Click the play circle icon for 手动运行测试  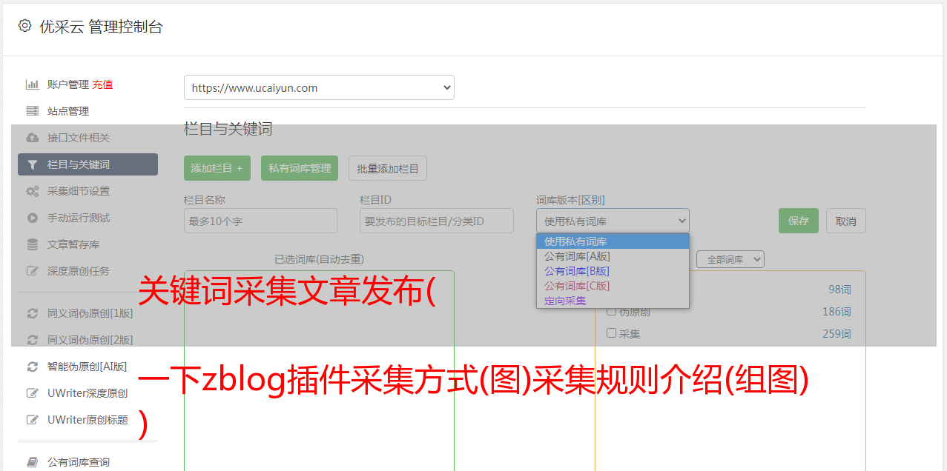tap(32, 218)
